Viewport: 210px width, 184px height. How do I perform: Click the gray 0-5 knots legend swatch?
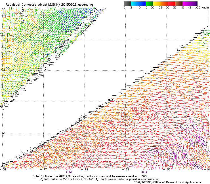(x=127, y=3)
